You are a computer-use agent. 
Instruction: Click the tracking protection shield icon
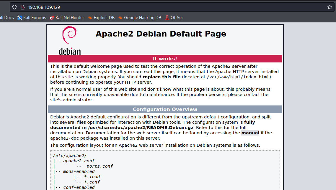point(14,7)
